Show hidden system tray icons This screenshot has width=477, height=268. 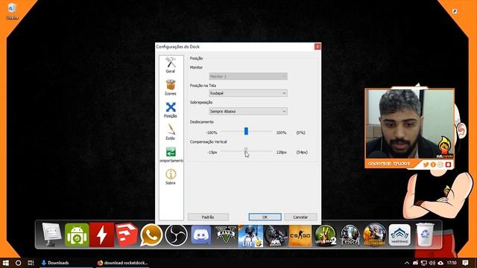coord(407,263)
